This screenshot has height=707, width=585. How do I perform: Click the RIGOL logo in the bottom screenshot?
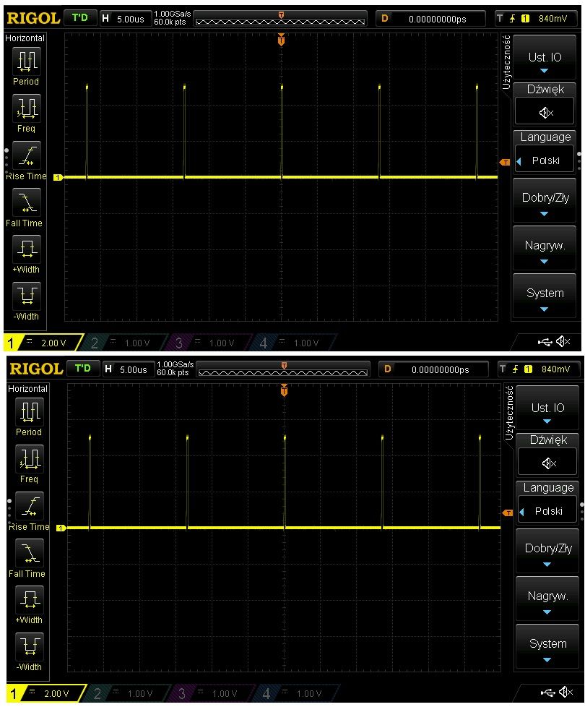point(37,369)
